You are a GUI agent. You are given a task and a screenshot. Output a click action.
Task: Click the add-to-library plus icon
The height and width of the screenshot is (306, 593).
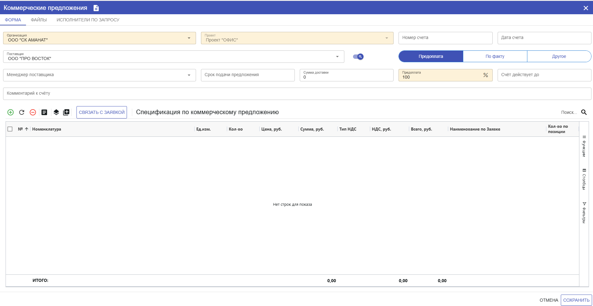pos(66,112)
